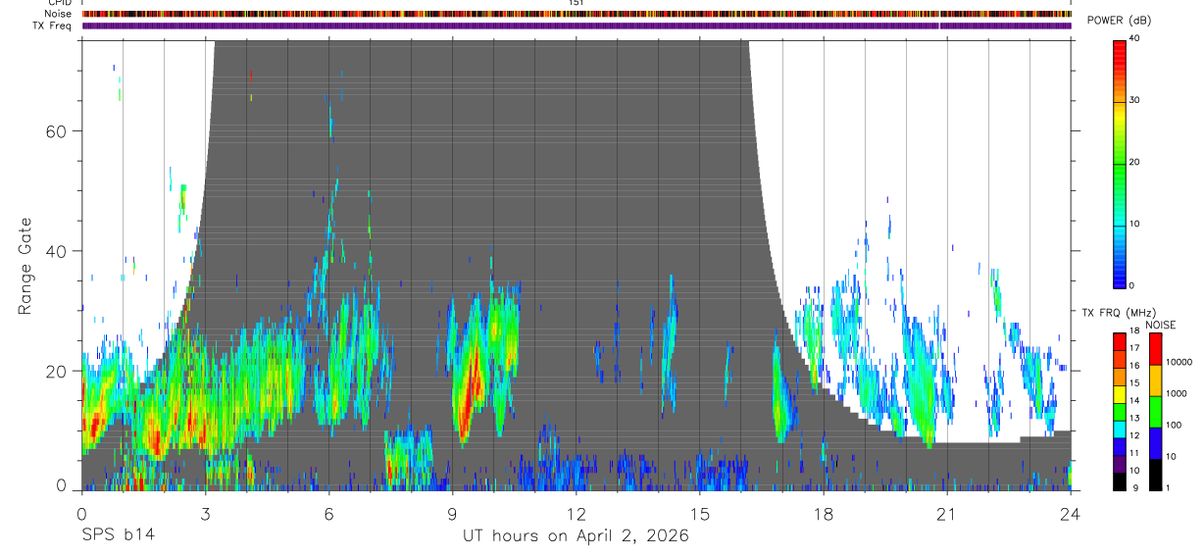Click the 12 label on TX FRQ scale
The width and height of the screenshot is (1204, 556).
coord(1133,435)
